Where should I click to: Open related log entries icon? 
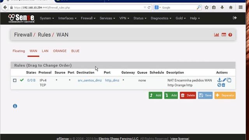[x=224, y=35]
